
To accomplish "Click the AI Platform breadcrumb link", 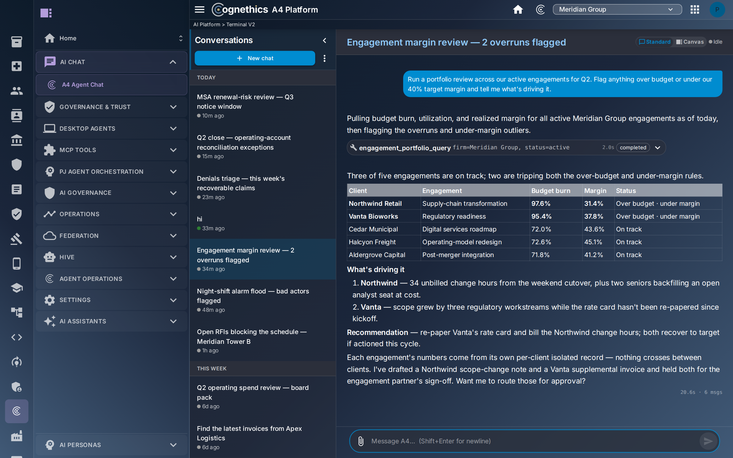I will [x=206, y=24].
